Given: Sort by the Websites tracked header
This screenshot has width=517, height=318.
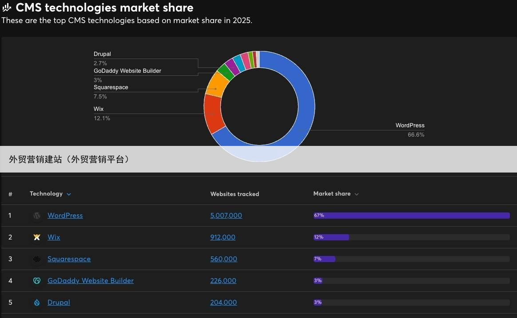Looking at the screenshot, I should (x=235, y=194).
